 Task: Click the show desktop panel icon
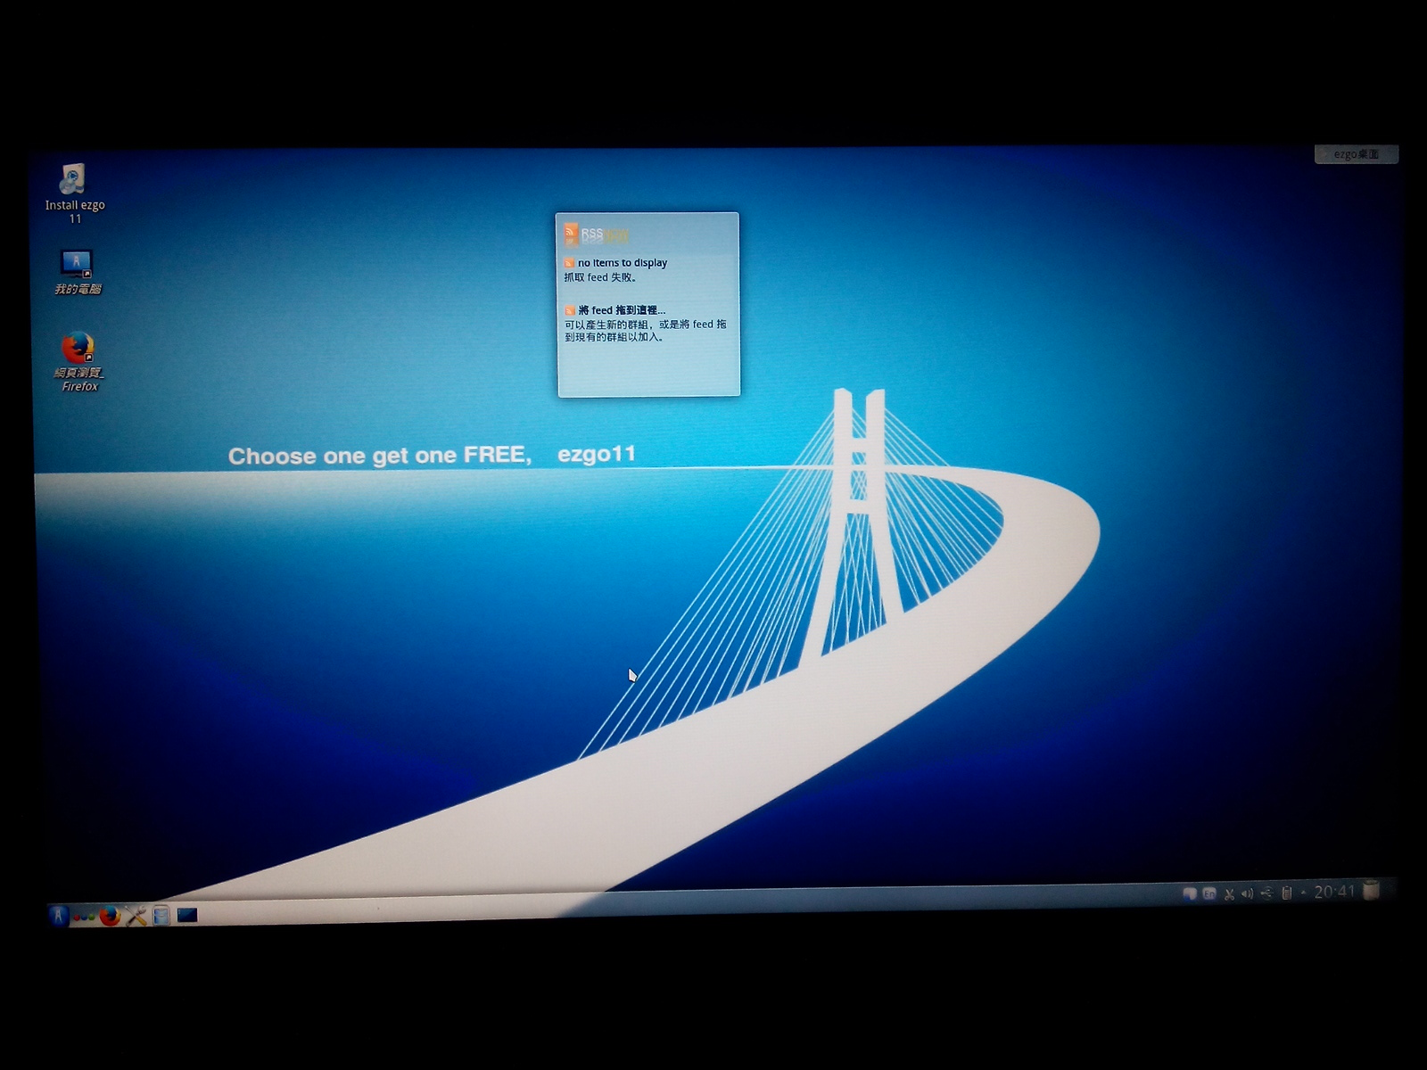coord(187,915)
